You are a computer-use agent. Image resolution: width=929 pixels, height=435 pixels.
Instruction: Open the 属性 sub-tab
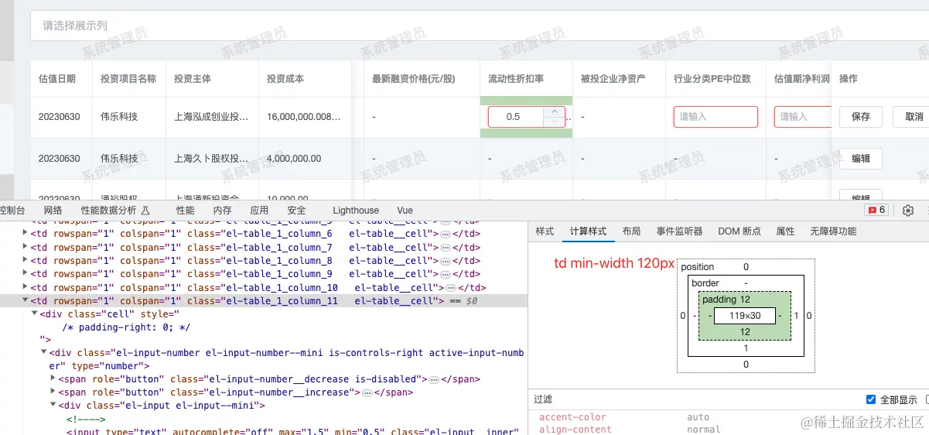click(786, 231)
